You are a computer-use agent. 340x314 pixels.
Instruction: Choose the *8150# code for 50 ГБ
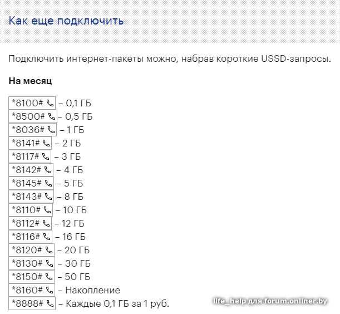26,277
